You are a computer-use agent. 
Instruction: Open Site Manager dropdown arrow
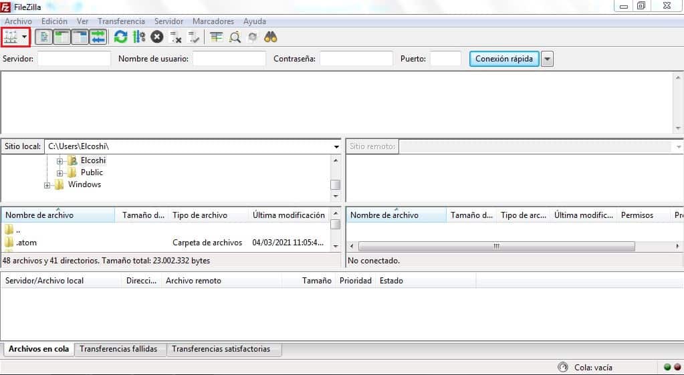pos(25,37)
